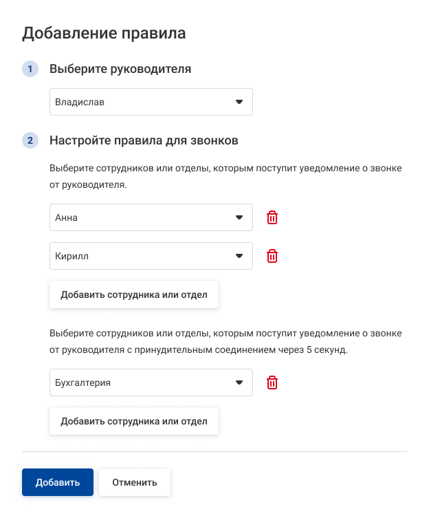The width and height of the screenshot is (429, 518).
Task: Click the arrow in the Владислав selector
Action: tap(239, 102)
